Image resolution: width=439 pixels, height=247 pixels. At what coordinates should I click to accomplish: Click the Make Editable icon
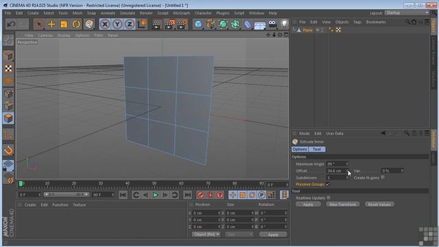tap(8, 40)
